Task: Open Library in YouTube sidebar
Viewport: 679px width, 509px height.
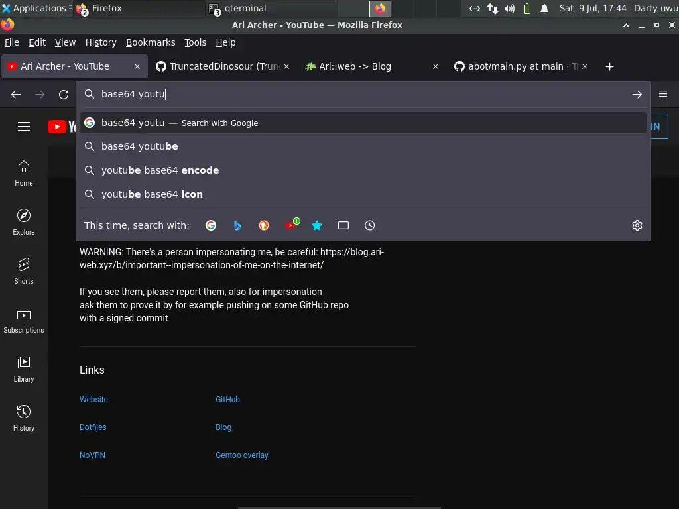Action: pos(24,369)
